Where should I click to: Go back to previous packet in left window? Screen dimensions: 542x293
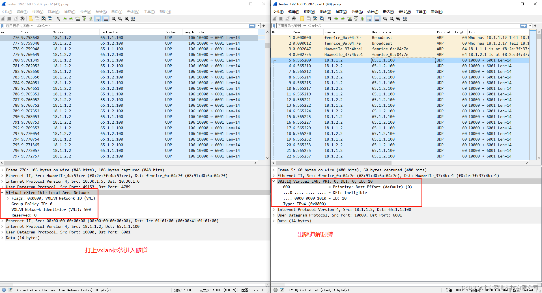tap(65, 19)
